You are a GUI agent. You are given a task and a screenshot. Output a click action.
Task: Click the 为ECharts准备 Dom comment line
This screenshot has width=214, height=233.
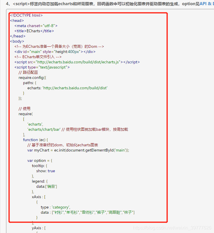click(x=59, y=46)
